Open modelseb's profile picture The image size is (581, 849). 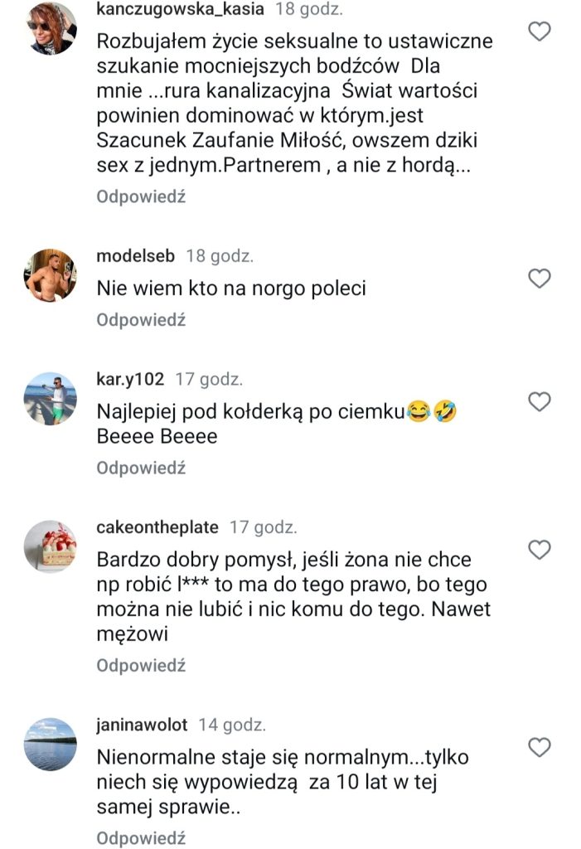(51, 274)
